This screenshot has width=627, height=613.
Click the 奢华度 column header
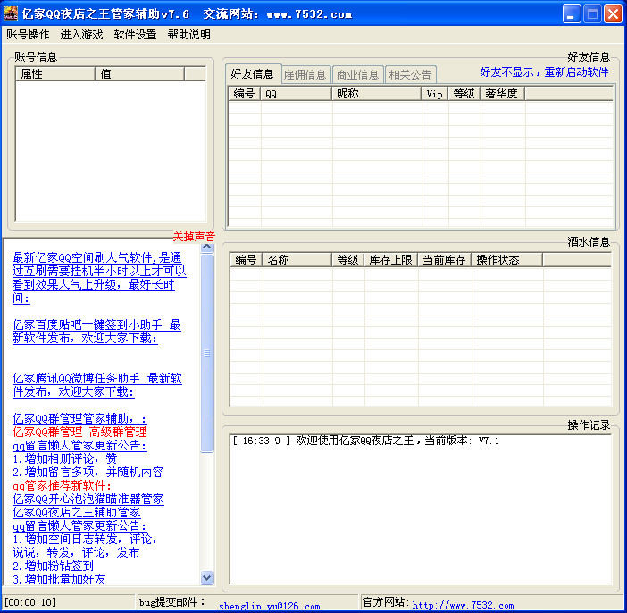502,94
